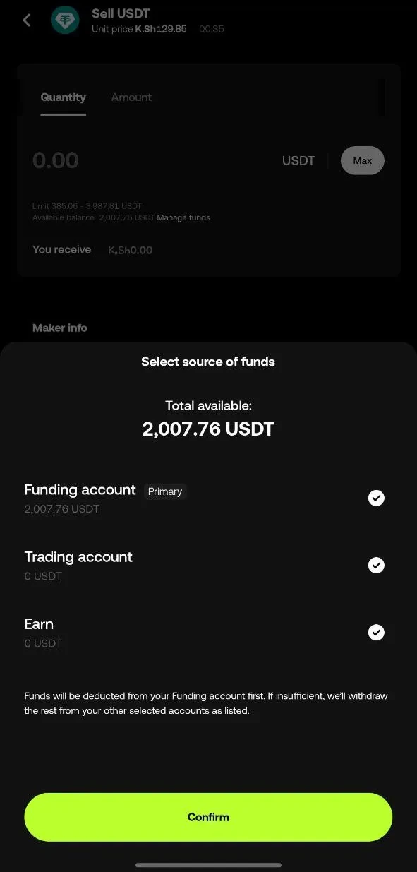417x872 pixels.
Task: Select the Quantity tab
Action: [63, 97]
